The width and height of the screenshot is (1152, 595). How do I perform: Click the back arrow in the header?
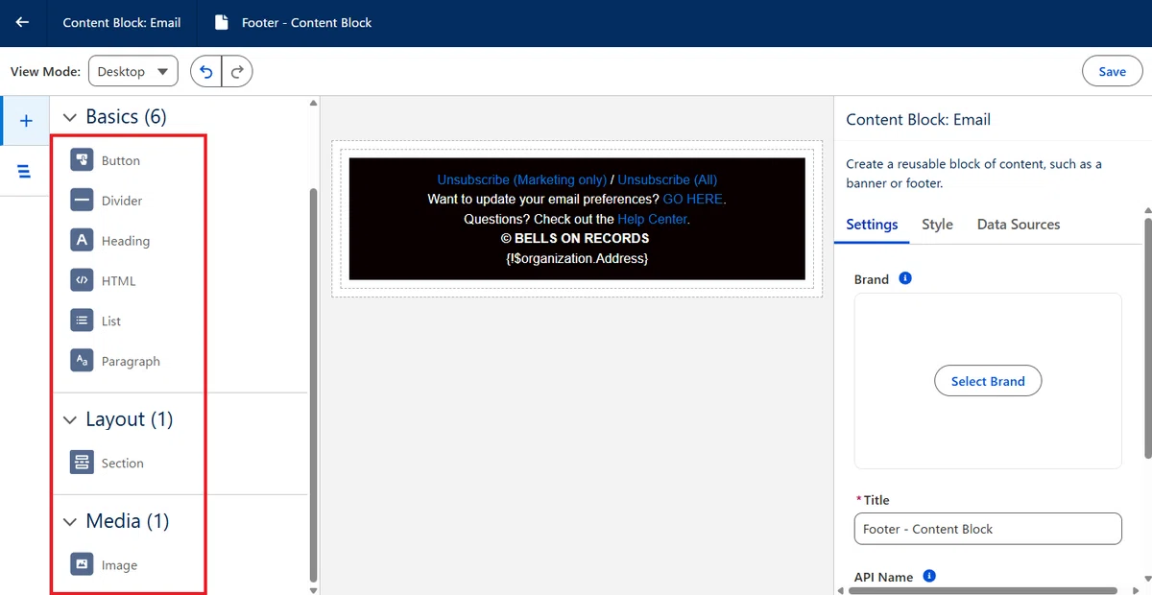[22, 22]
